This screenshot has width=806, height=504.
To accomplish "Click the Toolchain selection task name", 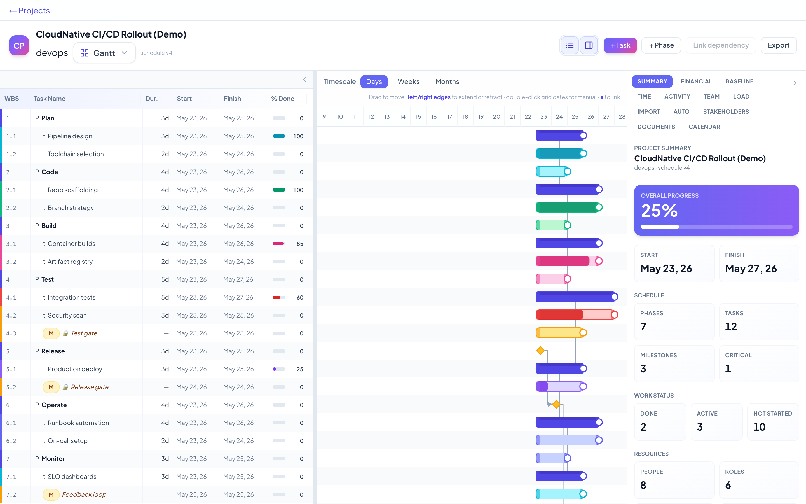I will (76, 154).
